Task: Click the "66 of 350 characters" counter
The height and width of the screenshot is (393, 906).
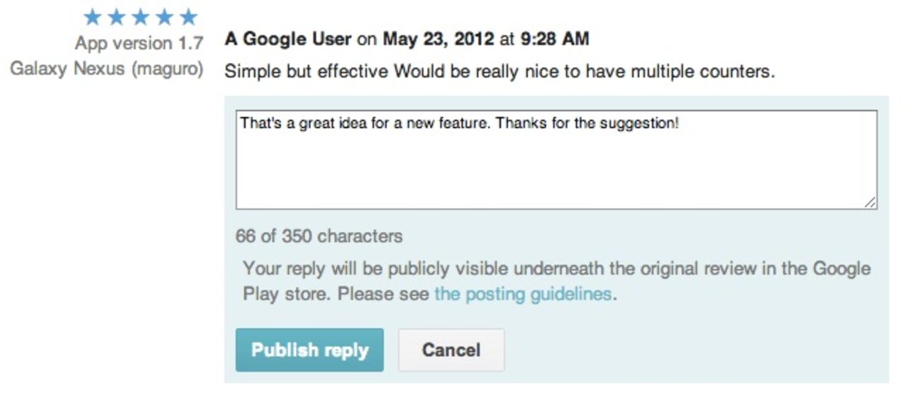Action: 319,235
